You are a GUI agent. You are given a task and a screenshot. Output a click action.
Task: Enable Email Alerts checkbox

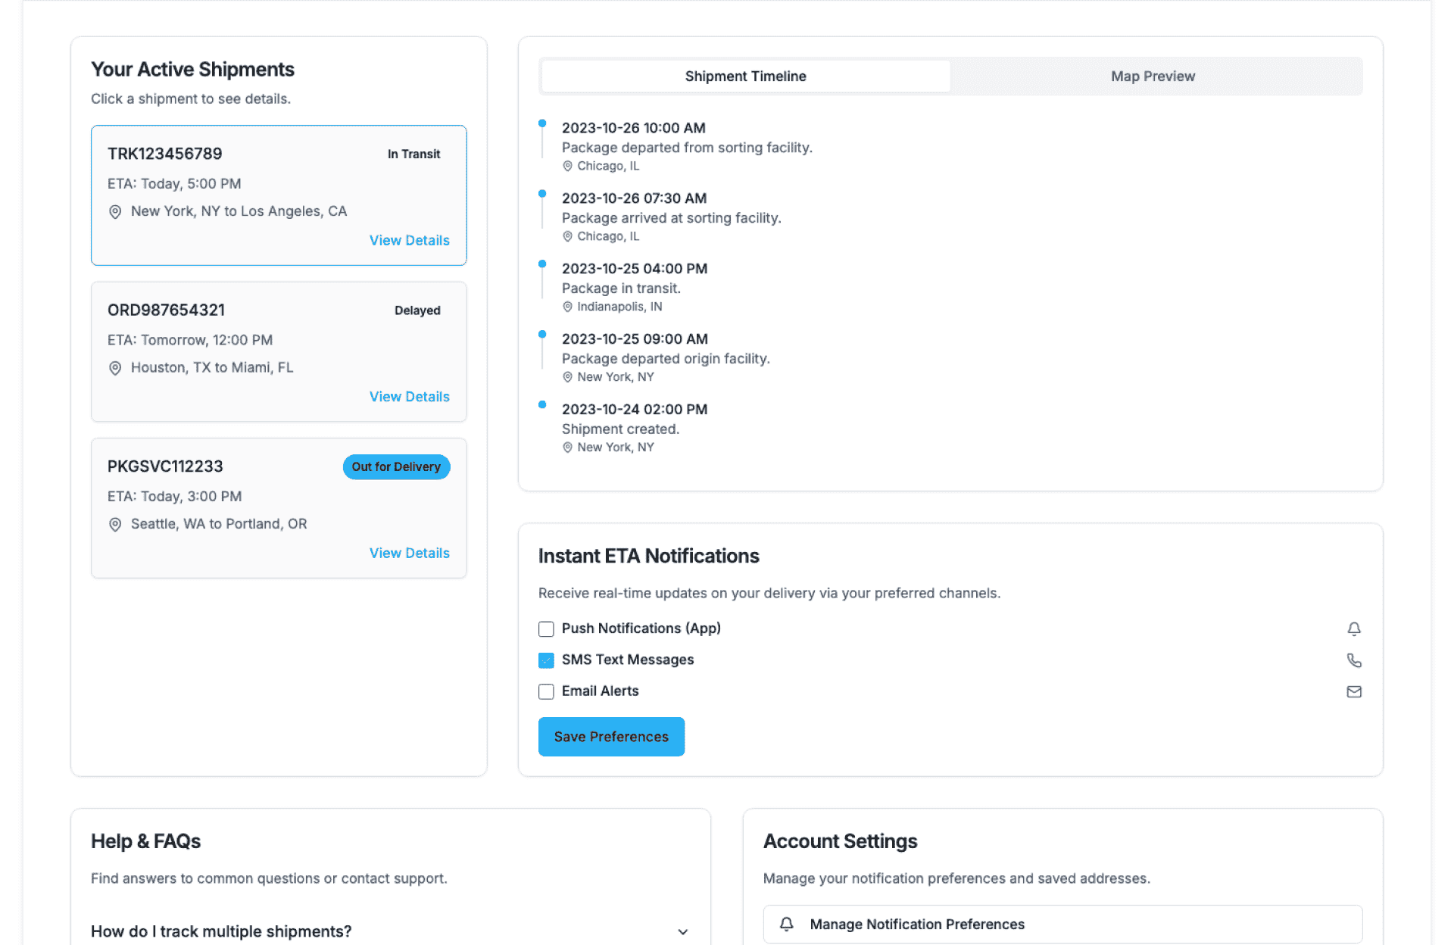(x=546, y=691)
